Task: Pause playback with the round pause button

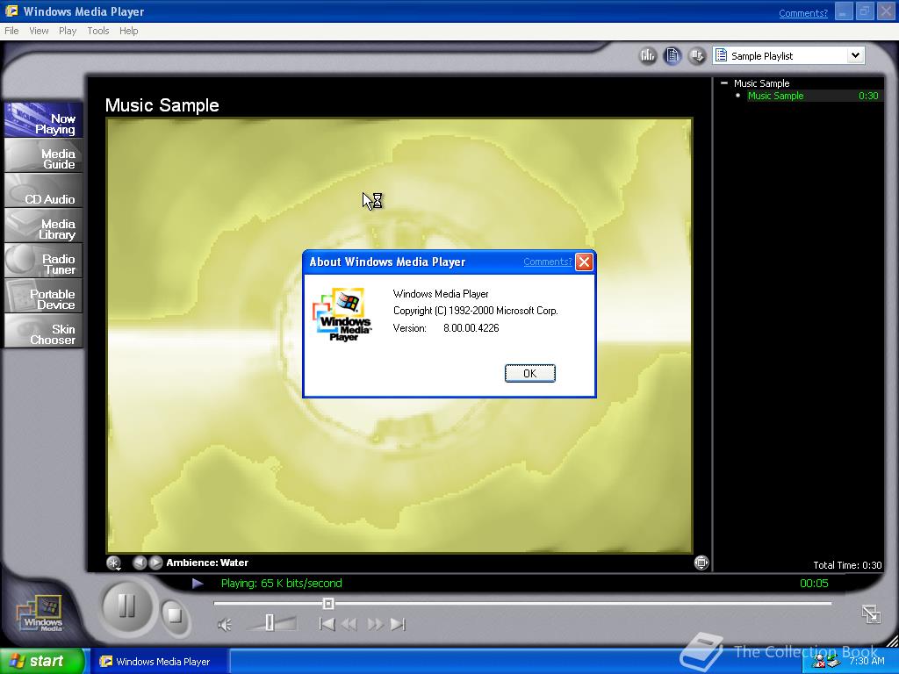Action: (x=126, y=606)
